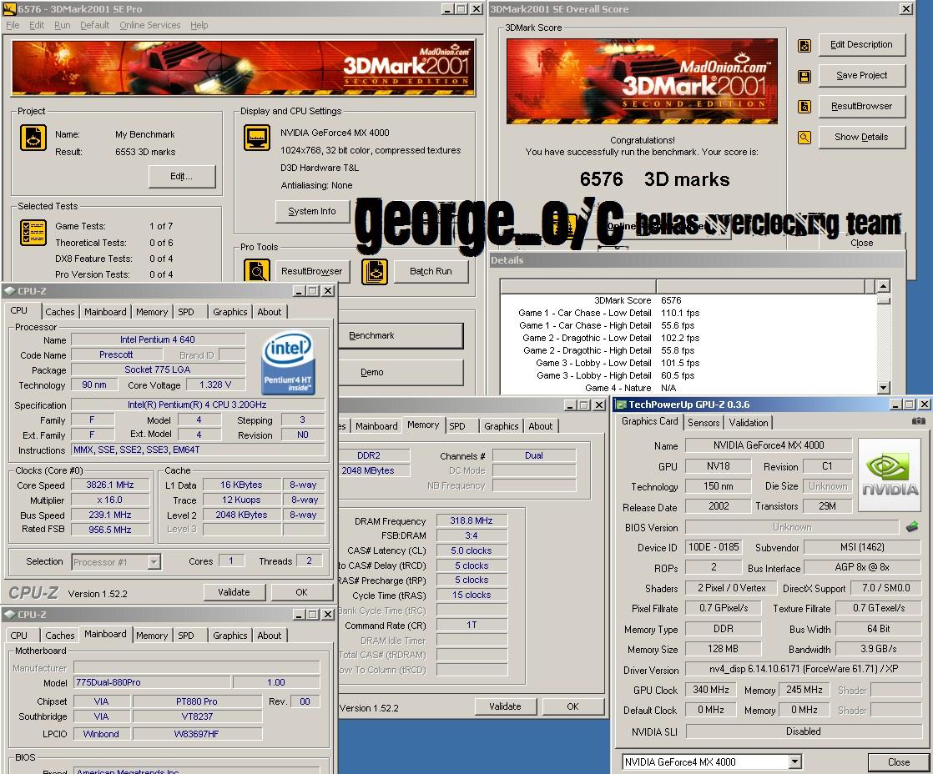The height and width of the screenshot is (774, 933).
Task: Click the Game 1 - Car Chase - Low Detail row
Action: click(689, 313)
